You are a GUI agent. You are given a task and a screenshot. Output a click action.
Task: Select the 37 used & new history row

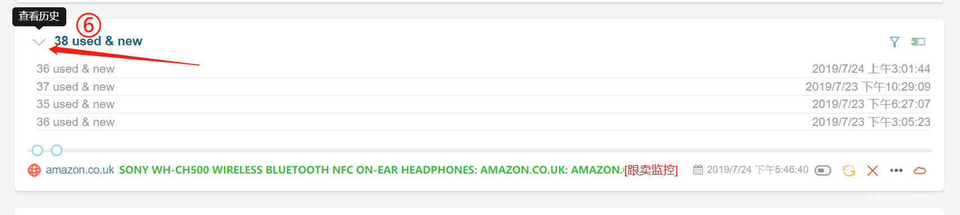pos(483,87)
